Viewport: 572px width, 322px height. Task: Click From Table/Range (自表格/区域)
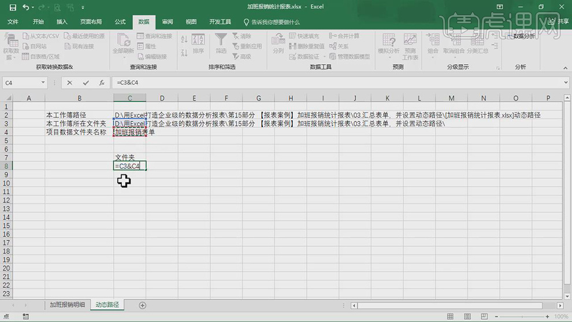(41, 57)
